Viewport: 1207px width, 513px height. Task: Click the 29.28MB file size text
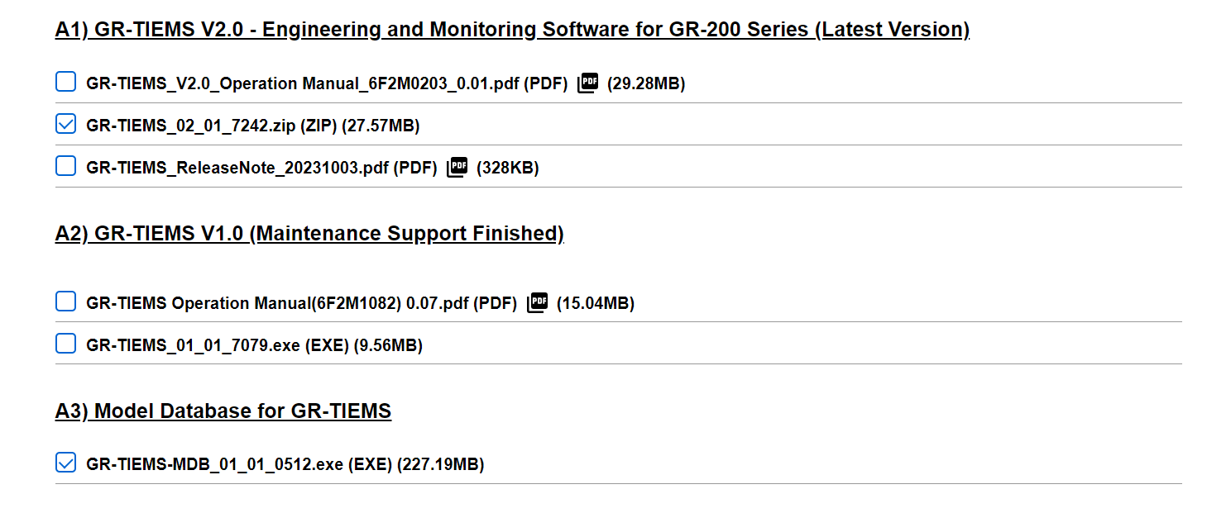pos(646,83)
